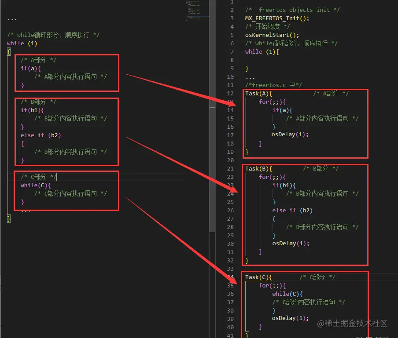Click line number 33 in the gutter

coord(230,269)
